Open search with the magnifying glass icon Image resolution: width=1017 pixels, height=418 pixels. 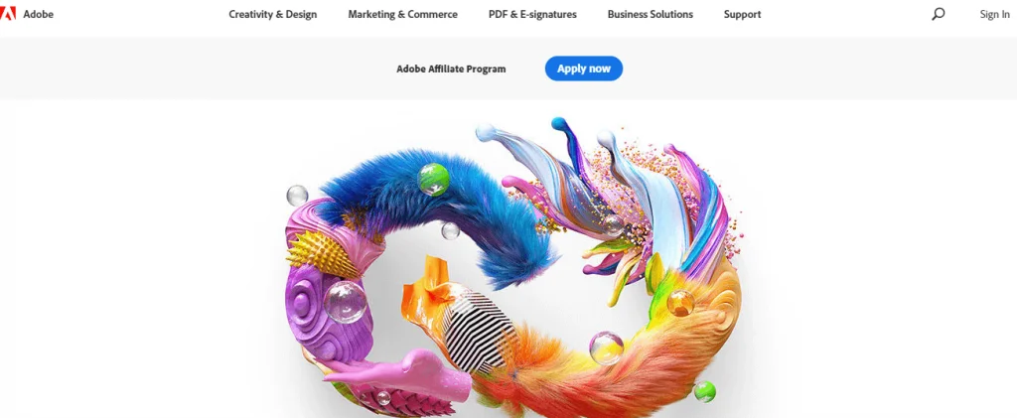(x=938, y=14)
